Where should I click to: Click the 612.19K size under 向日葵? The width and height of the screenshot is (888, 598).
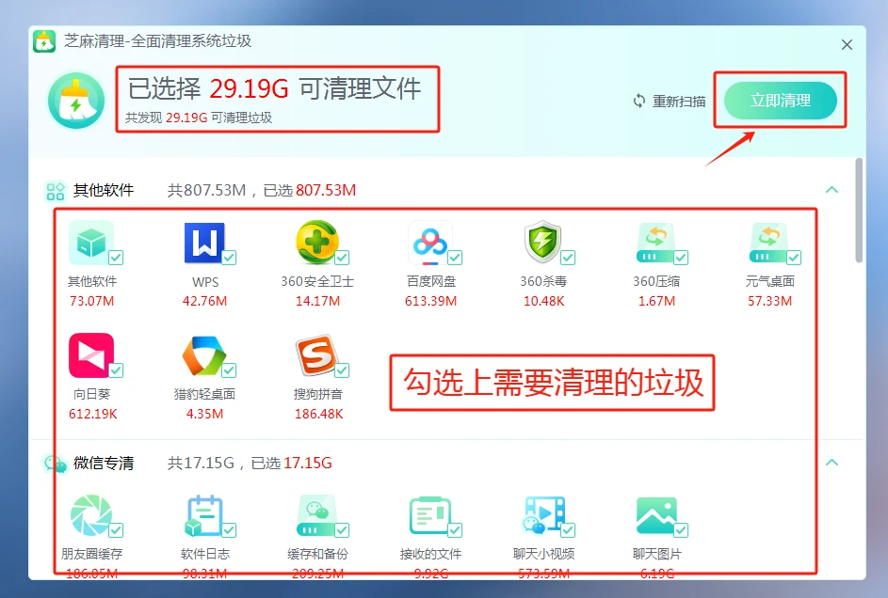[93, 414]
